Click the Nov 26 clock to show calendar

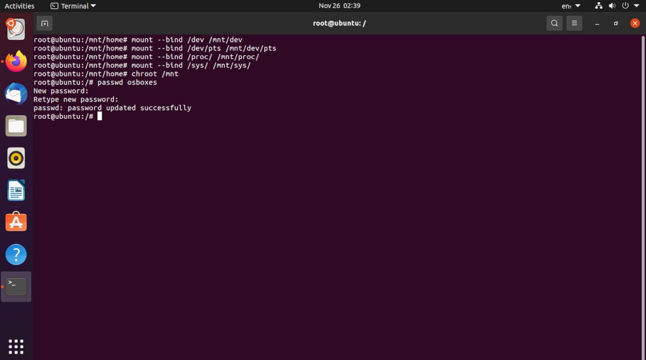click(340, 6)
